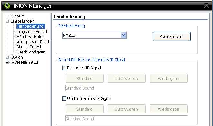Enable the Unidentifiziertes IR Signal checkbox
Image resolution: width=213 pixels, height=126 pixels.
(x=64, y=98)
